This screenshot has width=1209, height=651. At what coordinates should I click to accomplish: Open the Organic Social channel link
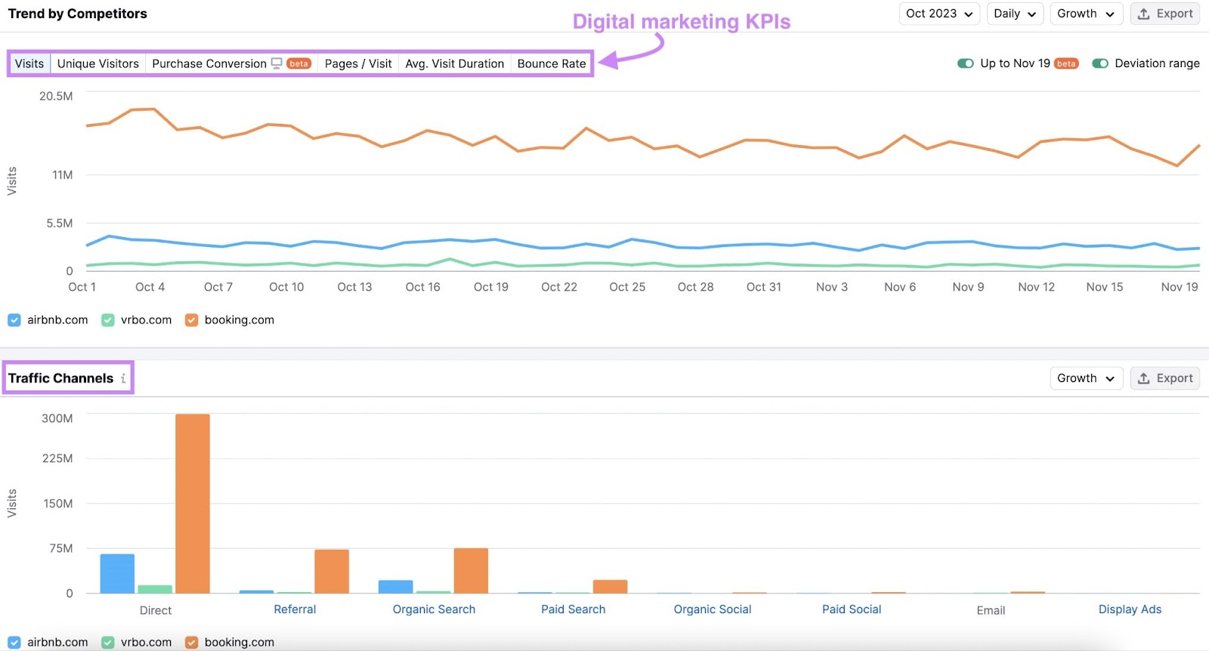tap(713, 609)
